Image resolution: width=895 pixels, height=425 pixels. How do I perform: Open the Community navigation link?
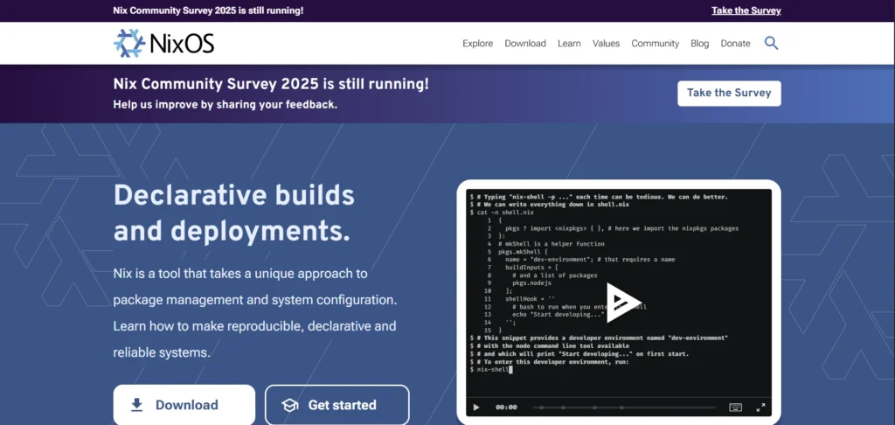(655, 44)
